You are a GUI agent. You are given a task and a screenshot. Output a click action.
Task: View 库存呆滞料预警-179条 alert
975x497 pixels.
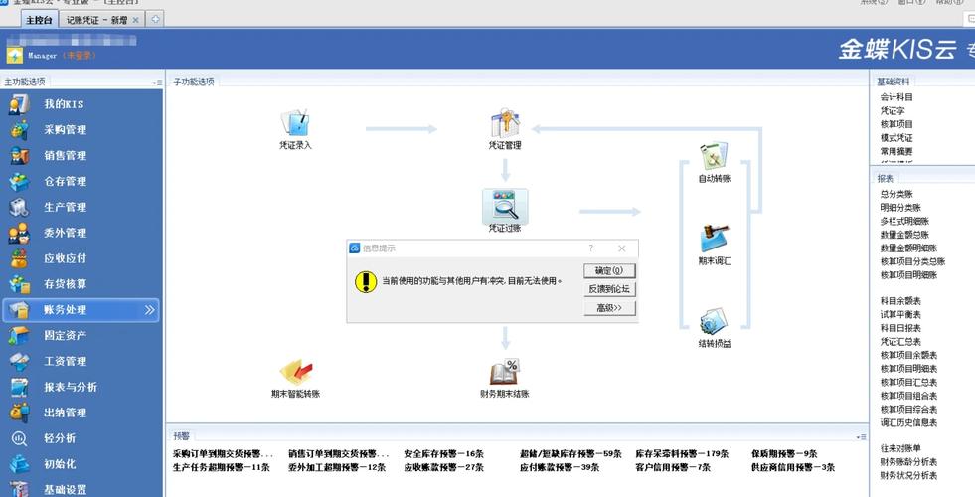(682, 454)
